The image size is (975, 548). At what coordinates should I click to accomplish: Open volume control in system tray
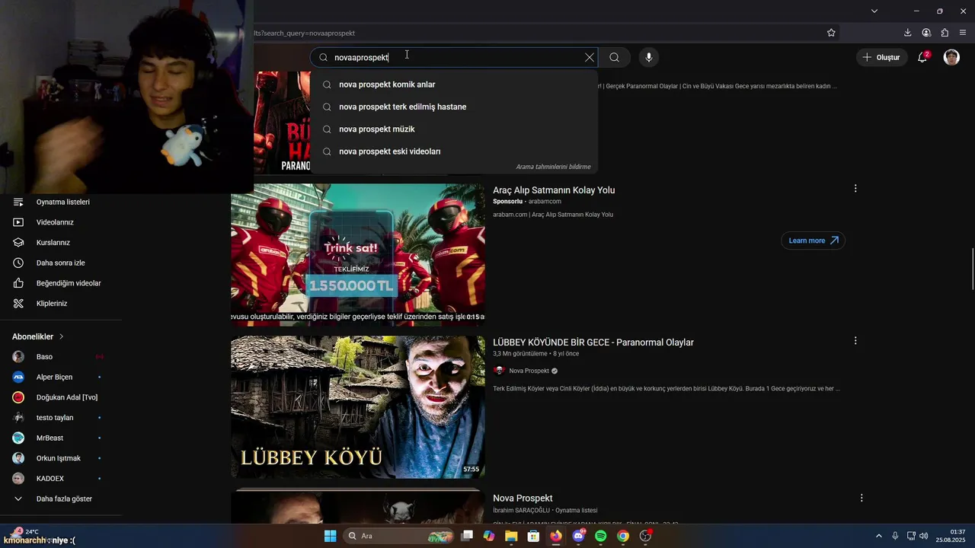tap(923, 536)
